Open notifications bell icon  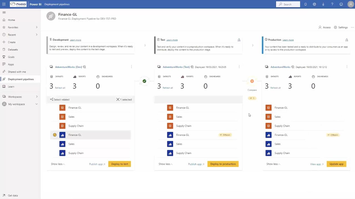coord(305,4)
